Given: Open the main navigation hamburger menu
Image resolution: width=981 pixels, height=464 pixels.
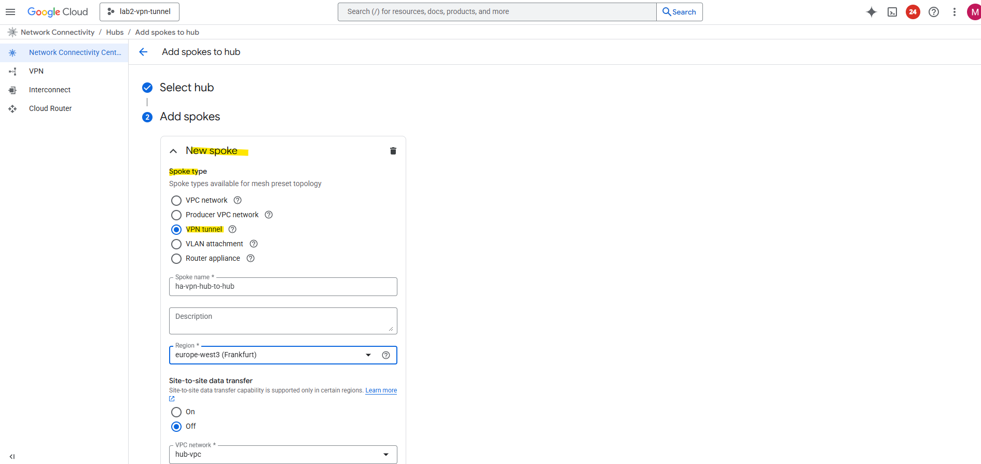Looking at the screenshot, I should (x=10, y=12).
